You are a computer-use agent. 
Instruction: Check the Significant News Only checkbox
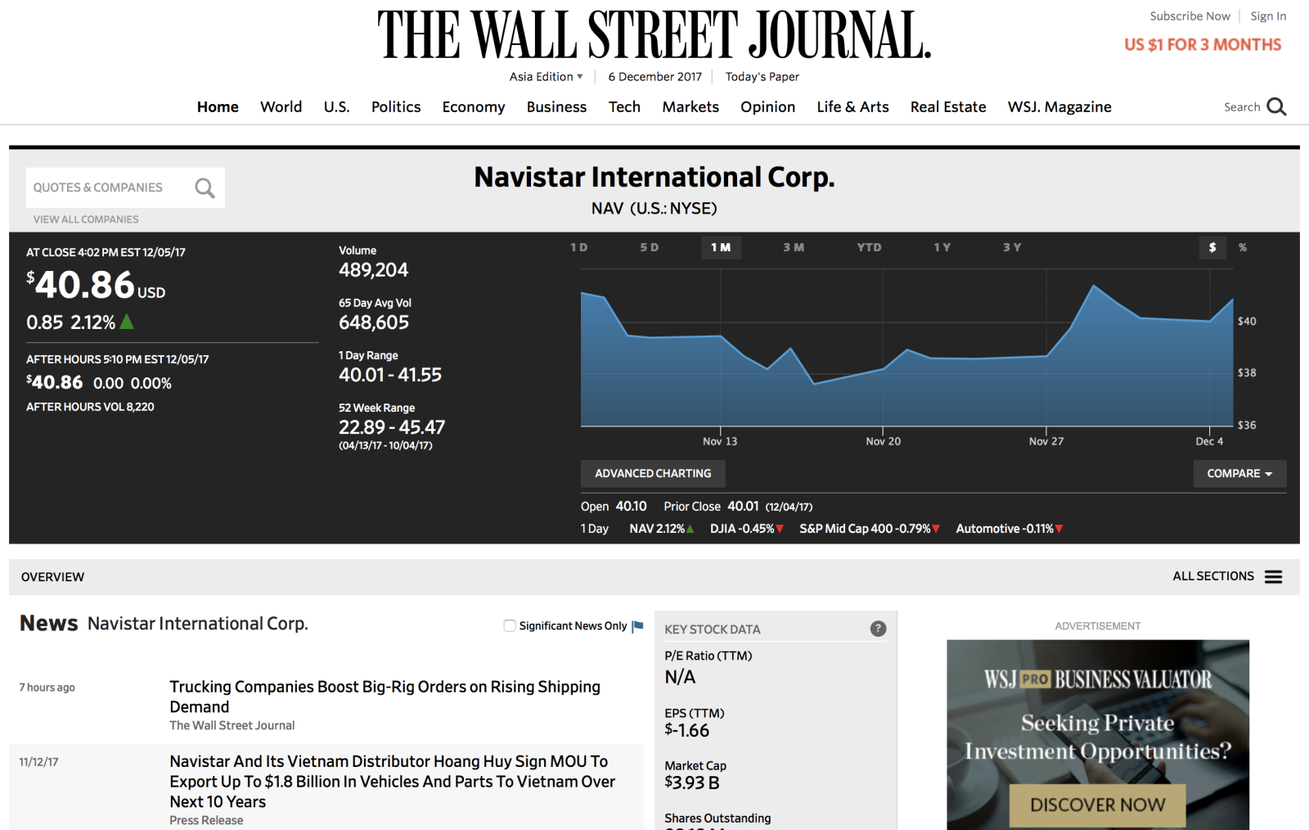click(x=510, y=625)
